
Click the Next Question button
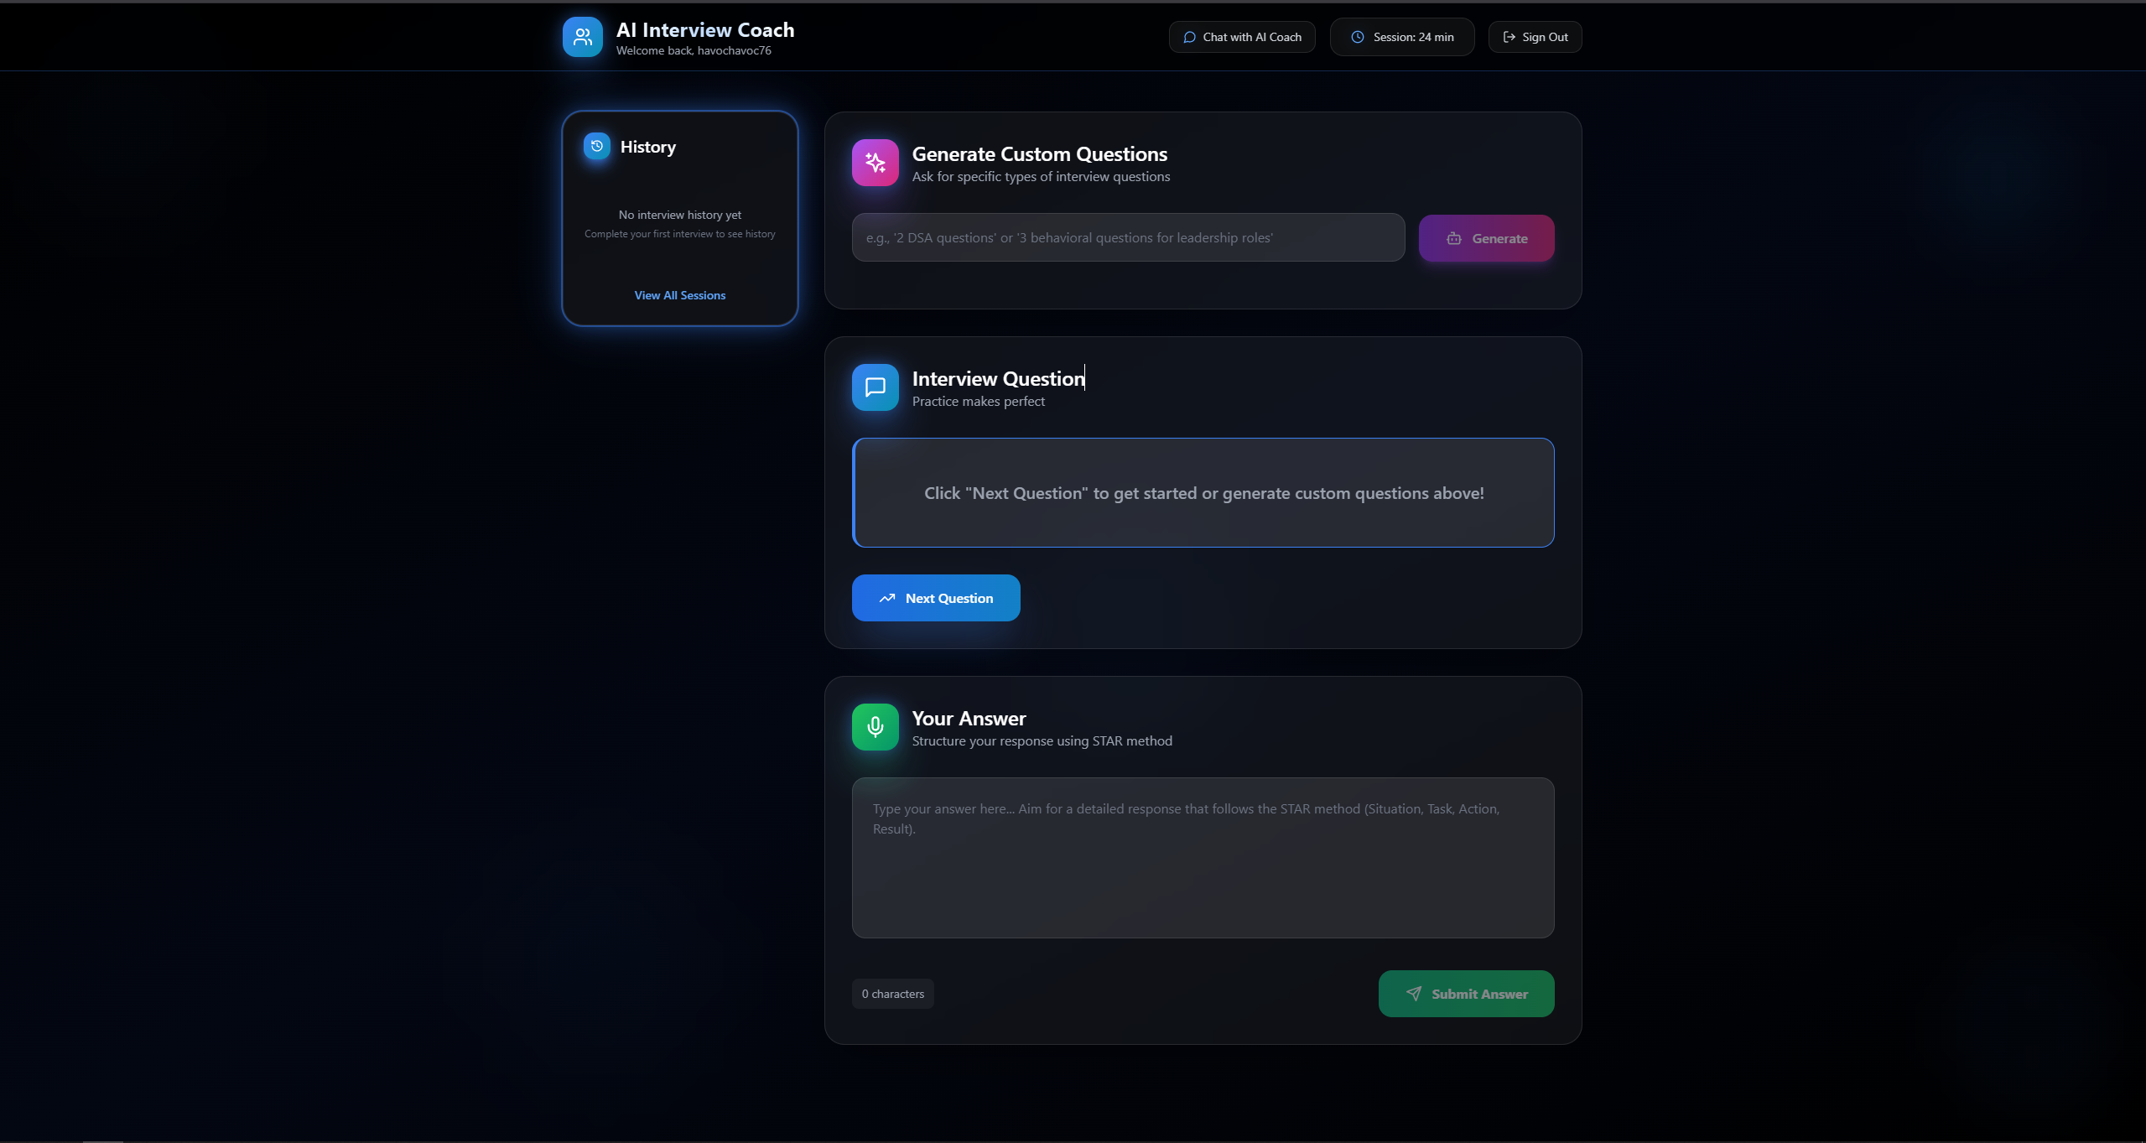935,598
